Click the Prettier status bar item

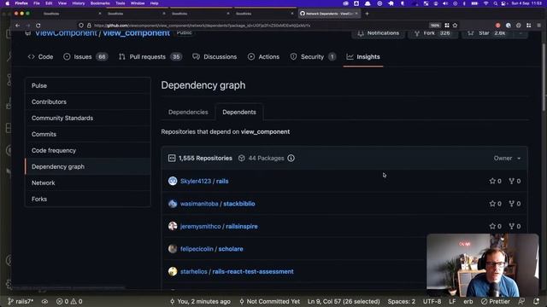click(496, 301)
